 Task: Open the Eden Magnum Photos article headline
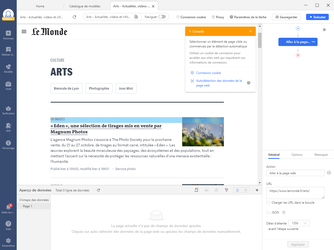coord(106,129)
